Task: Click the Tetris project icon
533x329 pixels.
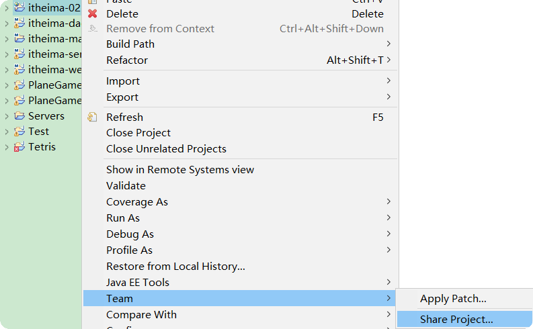Action: click(19, 147)
